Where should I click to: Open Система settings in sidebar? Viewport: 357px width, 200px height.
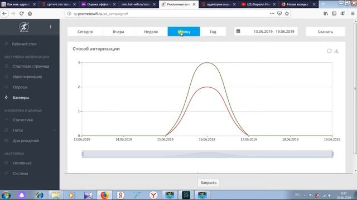pos(20,173)
